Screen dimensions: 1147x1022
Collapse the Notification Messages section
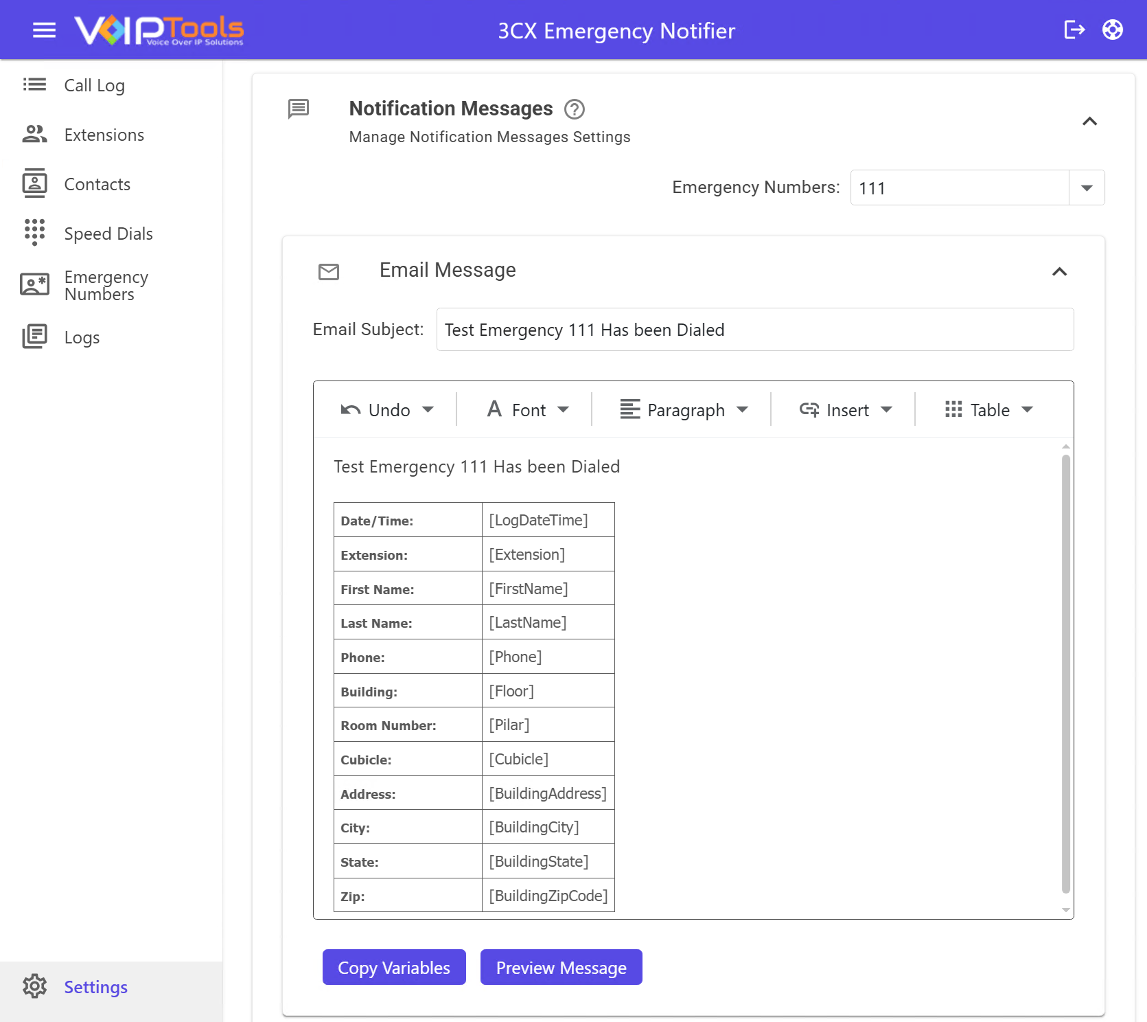(x=1089, y=122)
